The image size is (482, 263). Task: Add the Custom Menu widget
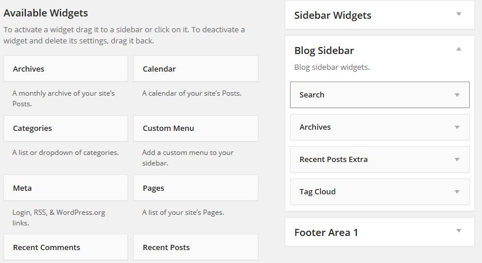coord(196,128)
